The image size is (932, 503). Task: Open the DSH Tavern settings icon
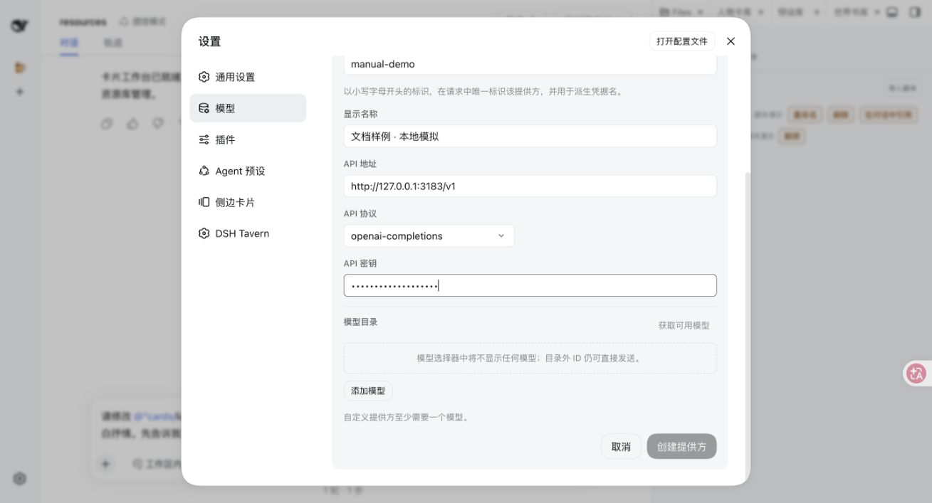(204, 233)
